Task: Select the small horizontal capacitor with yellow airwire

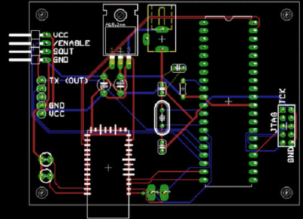Action: [178, 68]
